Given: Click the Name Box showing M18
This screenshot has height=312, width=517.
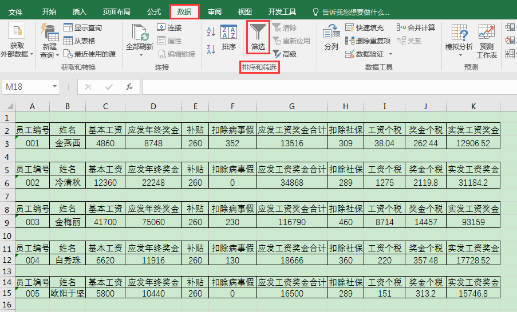Looking at the screenshot, I should tap(26, 86).
